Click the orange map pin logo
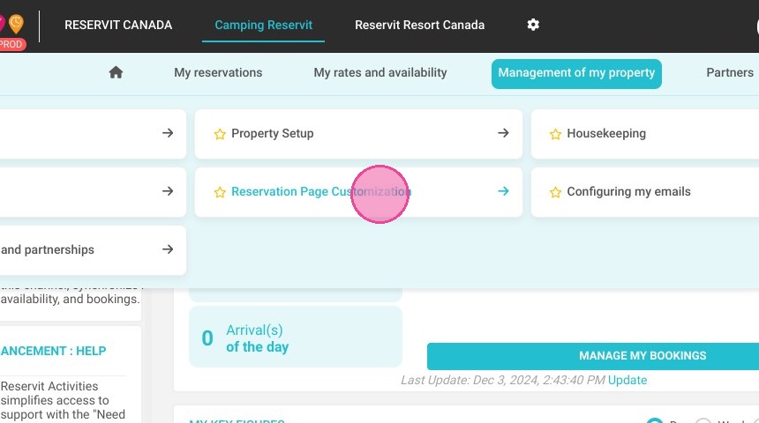The width and height of the screenshot is (759, 423). [x=16, y=24]
